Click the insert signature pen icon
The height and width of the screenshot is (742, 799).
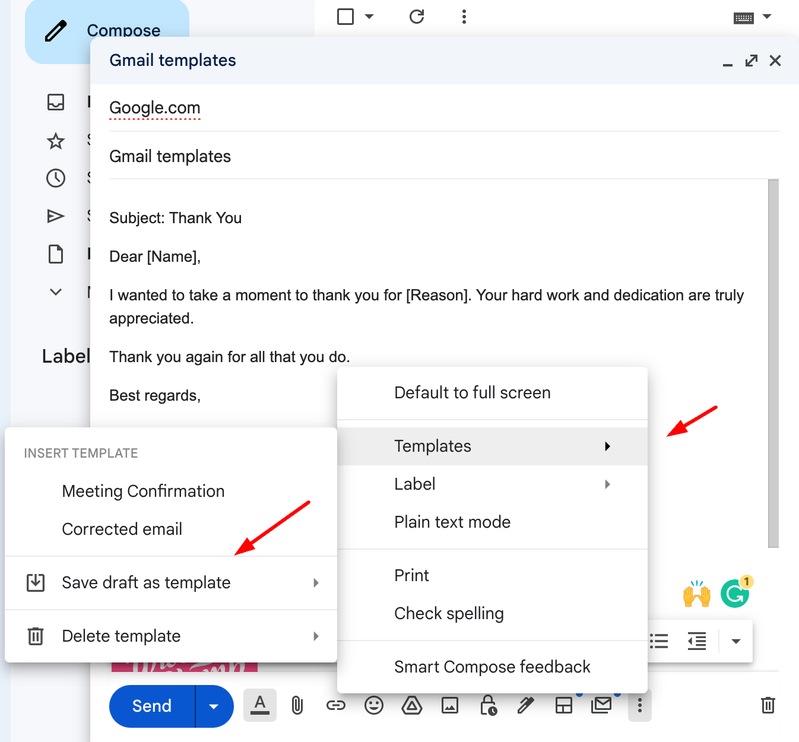pyautogui.click(x=526, y=706)
